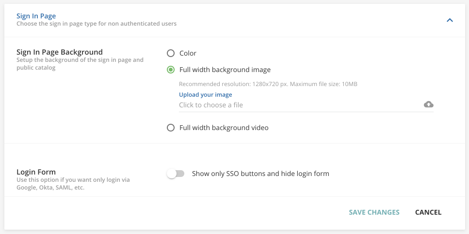Toggle Show only SSO buttons switch
The image size is (469, 234).
(x=176, y=174)
